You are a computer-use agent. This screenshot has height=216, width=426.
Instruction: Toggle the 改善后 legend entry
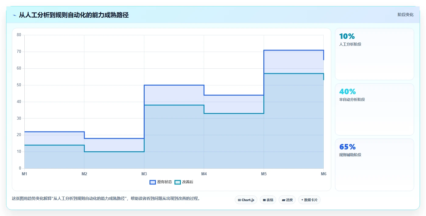point(184,182)
